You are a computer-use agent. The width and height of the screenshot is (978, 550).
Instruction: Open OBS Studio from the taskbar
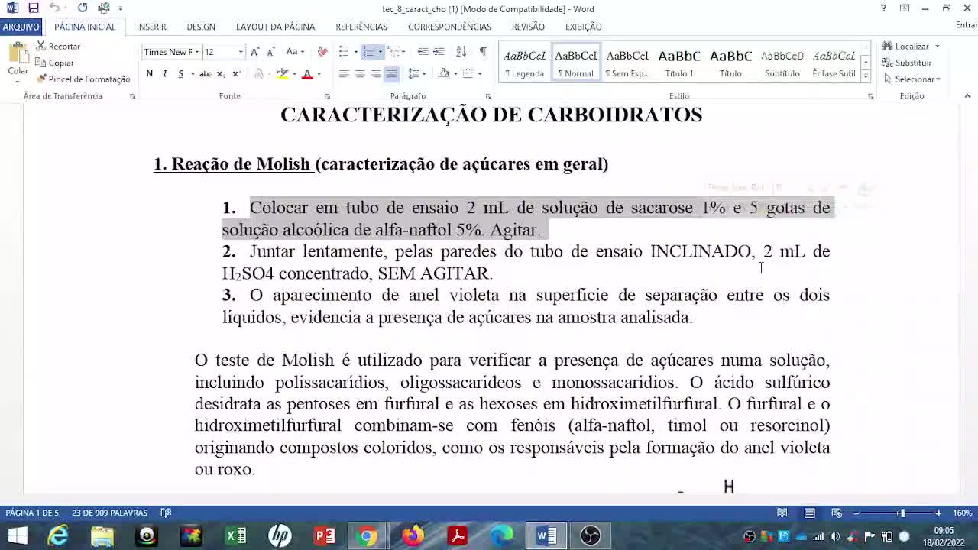coord(590,535)
